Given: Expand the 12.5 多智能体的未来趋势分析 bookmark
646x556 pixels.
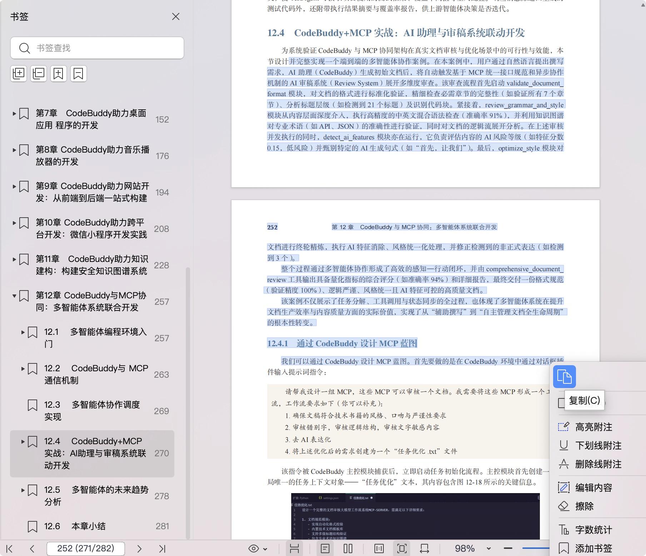Looking at the screenshot, I should click(x=23, y=490).
